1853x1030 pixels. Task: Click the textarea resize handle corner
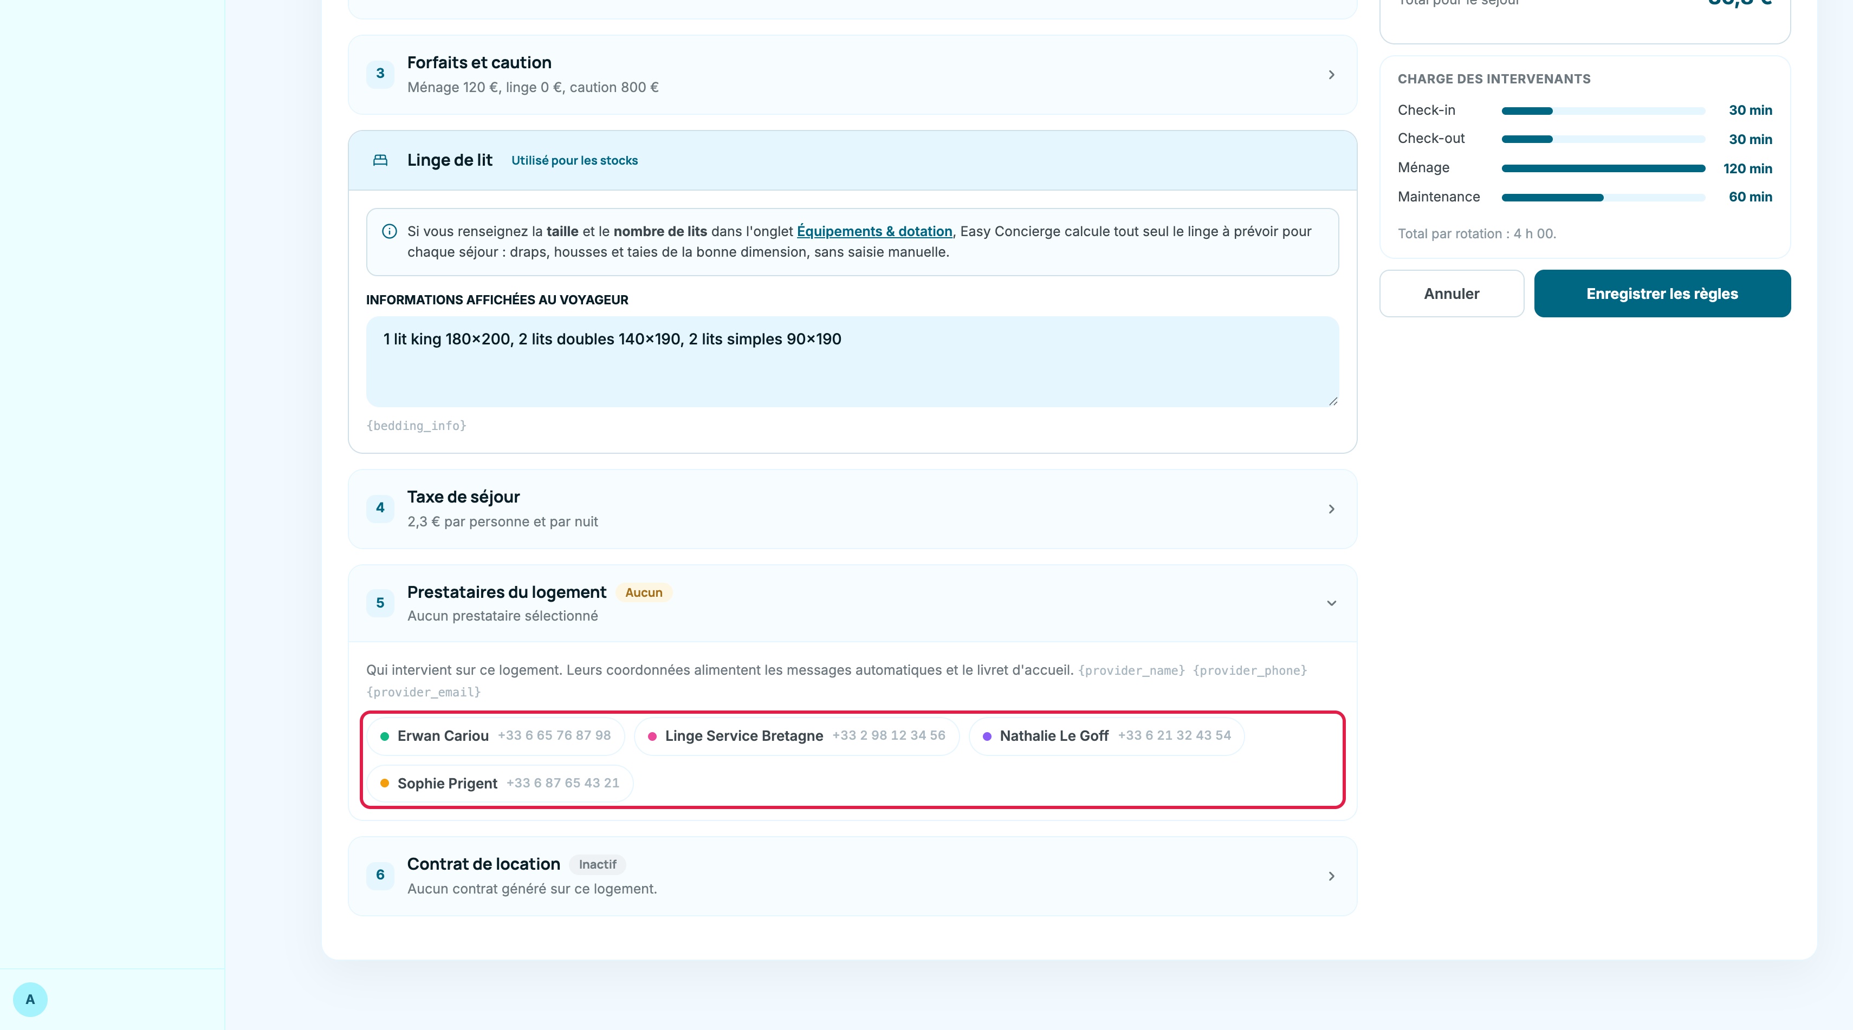(1332, 401)
